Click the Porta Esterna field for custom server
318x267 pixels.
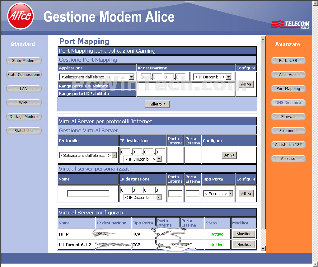(193, 193)
